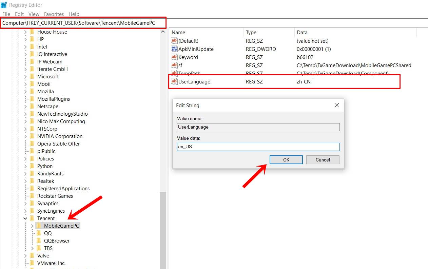Viewport: 428px width, 269px height.
Task: Close the Edit String dialog
Action: click(x=336, y=105)
